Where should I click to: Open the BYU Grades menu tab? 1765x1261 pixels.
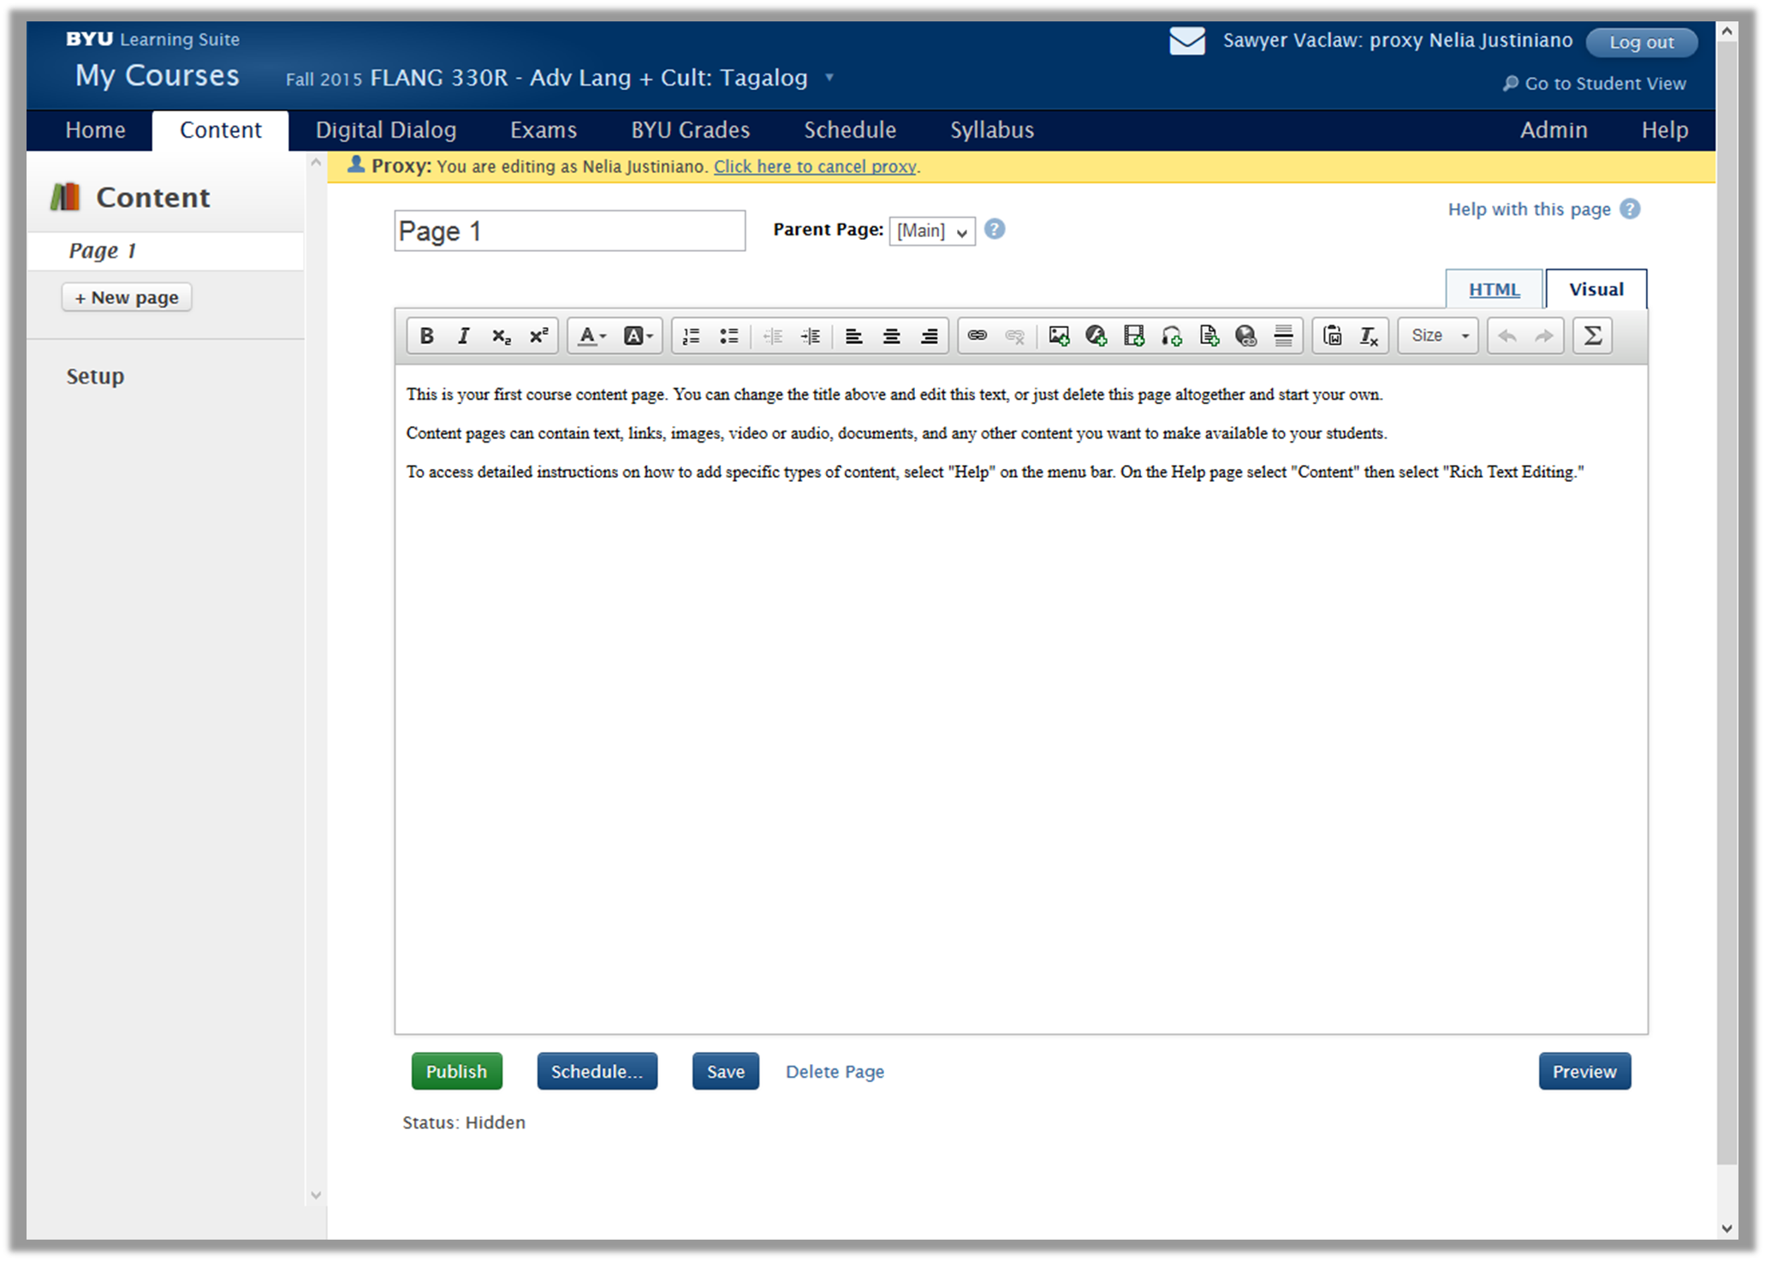pos(691,130)
